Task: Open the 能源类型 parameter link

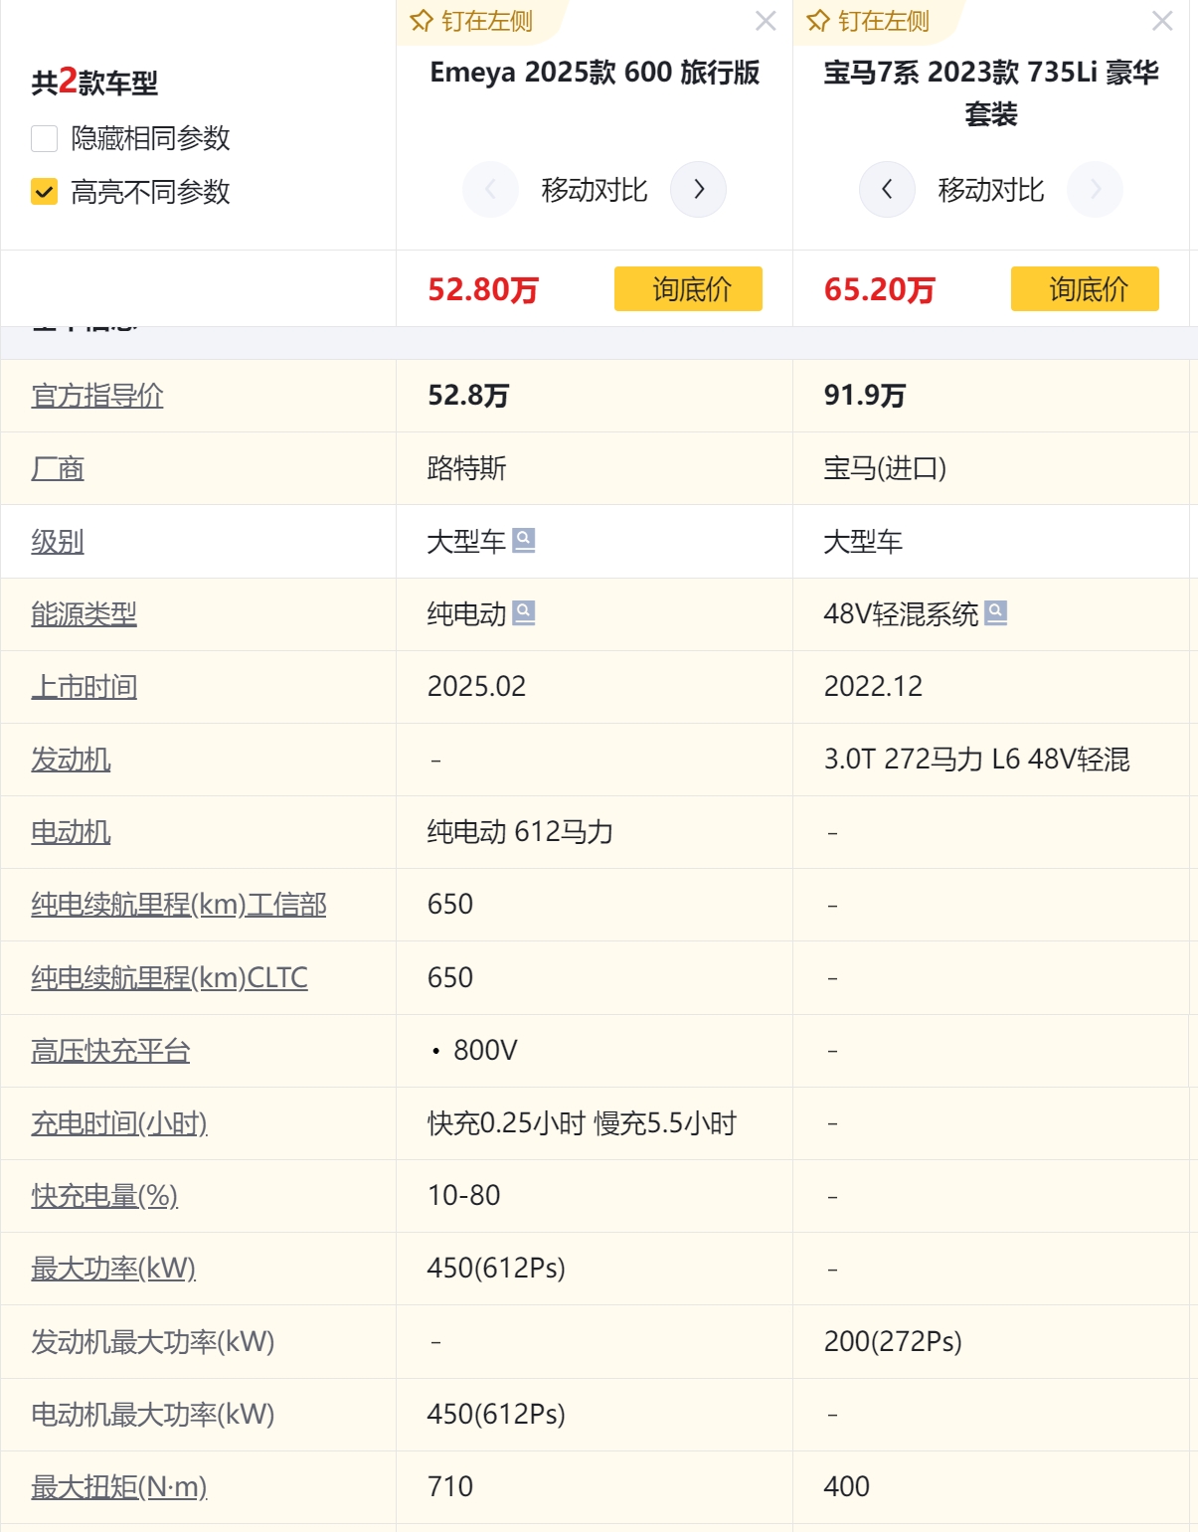Action: pyautogui.click(x=84, y=614)
